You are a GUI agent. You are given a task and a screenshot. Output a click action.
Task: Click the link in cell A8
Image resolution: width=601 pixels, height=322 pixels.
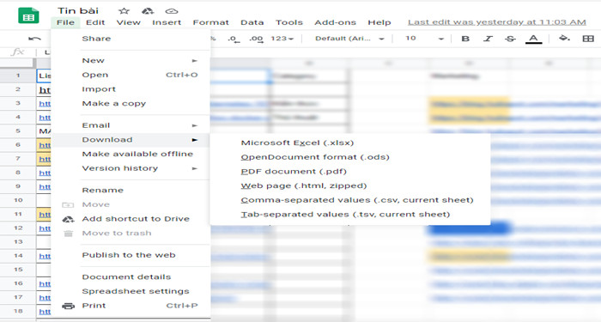[x=45, y=173]
